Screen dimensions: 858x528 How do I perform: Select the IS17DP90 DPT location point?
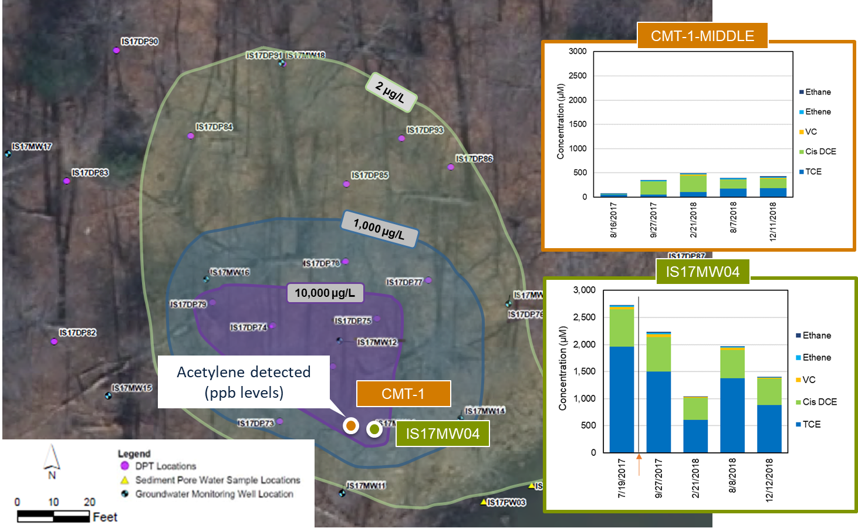[116, 50]
